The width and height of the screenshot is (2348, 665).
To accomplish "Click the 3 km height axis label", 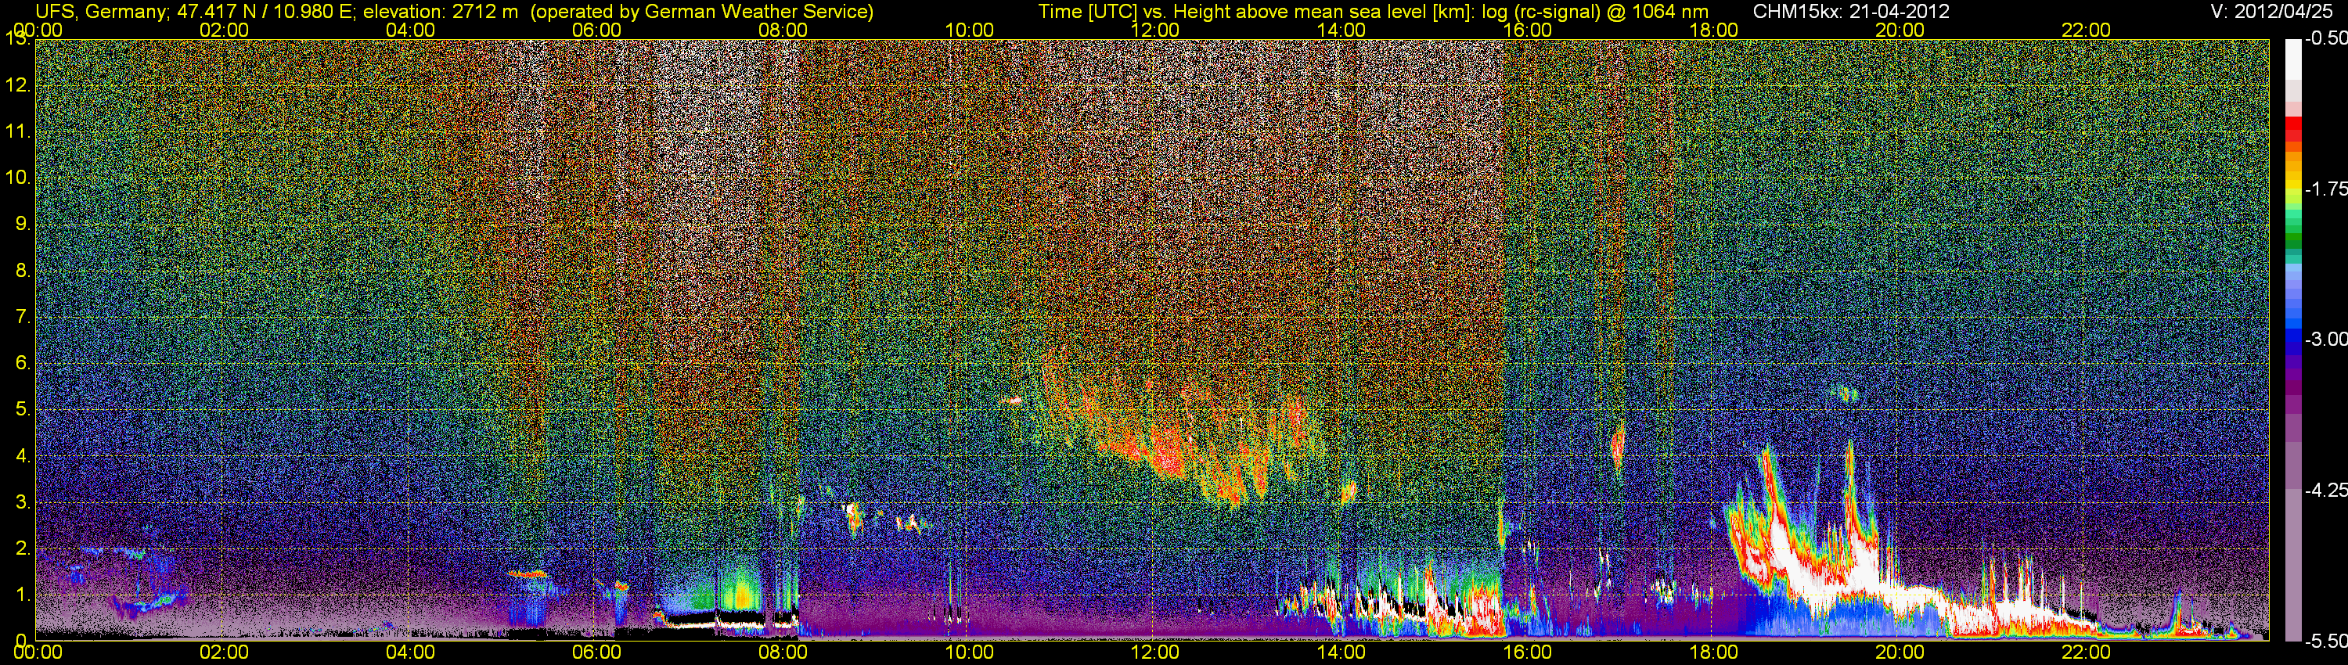I will click(x=23, y=502).
